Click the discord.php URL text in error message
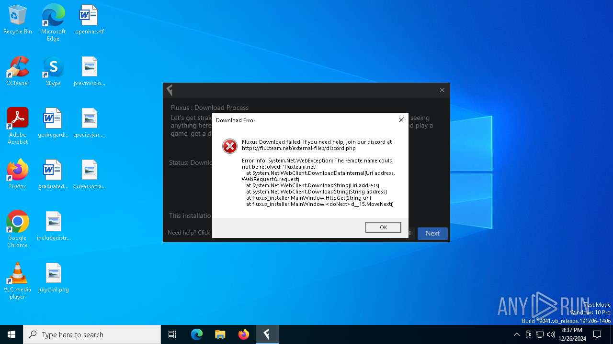This screenshot has height=344, width=613. pyautogui.click(x=299, y=148)
